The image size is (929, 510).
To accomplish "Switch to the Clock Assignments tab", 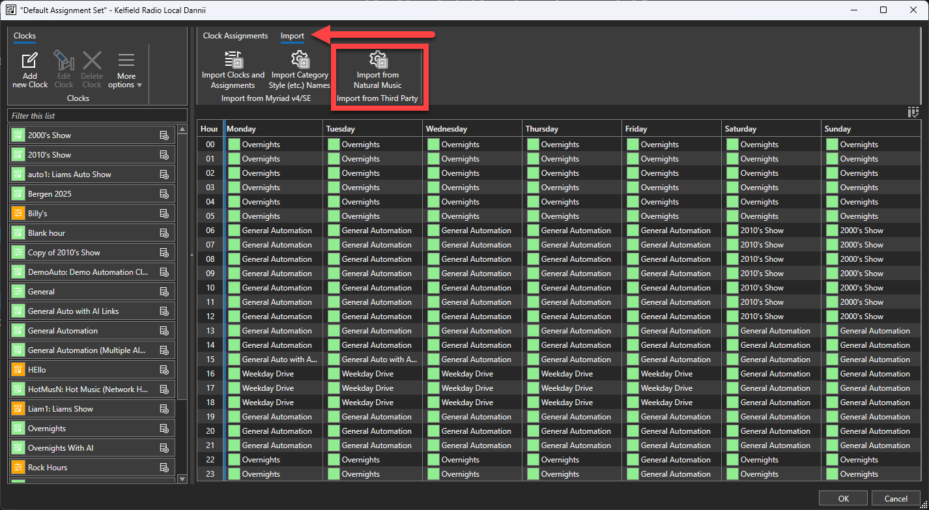I will tap(235, 36).
